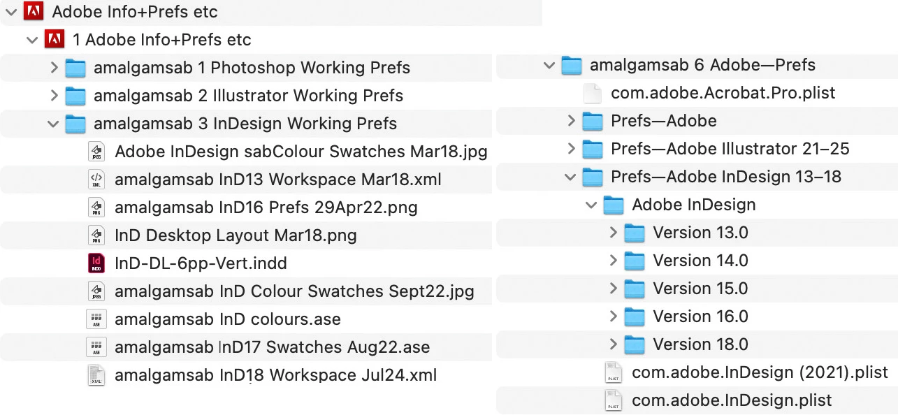Image resolution: width=898 pixels, height=415 pixels.
Task: Collapse the Adobe InDesign folder chevron
Action: (591, 205)
